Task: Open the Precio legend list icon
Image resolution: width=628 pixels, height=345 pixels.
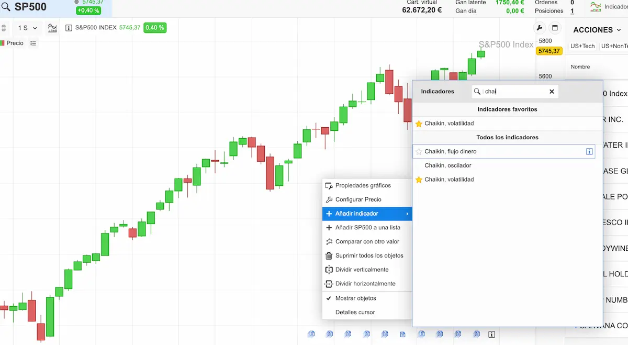Action: [x=33, y=43]
